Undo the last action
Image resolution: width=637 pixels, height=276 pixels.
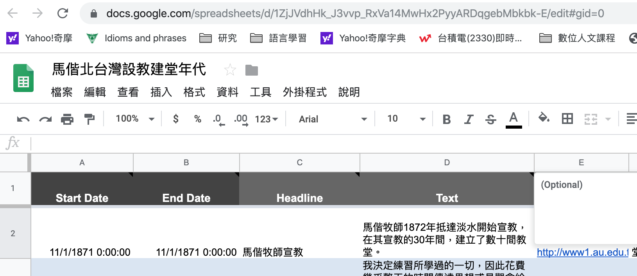click(x=23, y=119)
